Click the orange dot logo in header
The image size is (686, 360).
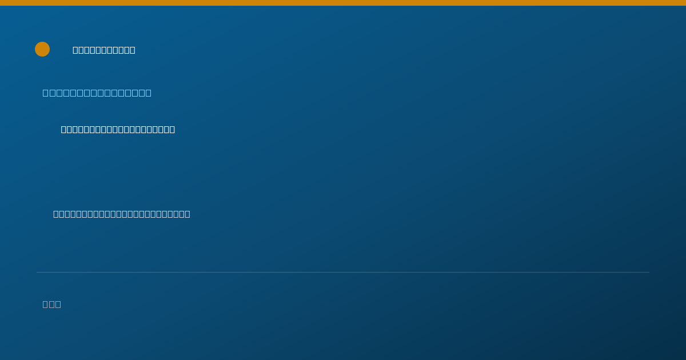point(42,49)
